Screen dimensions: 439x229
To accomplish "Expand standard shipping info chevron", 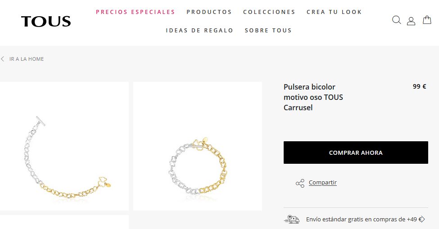I will (422, 220).
